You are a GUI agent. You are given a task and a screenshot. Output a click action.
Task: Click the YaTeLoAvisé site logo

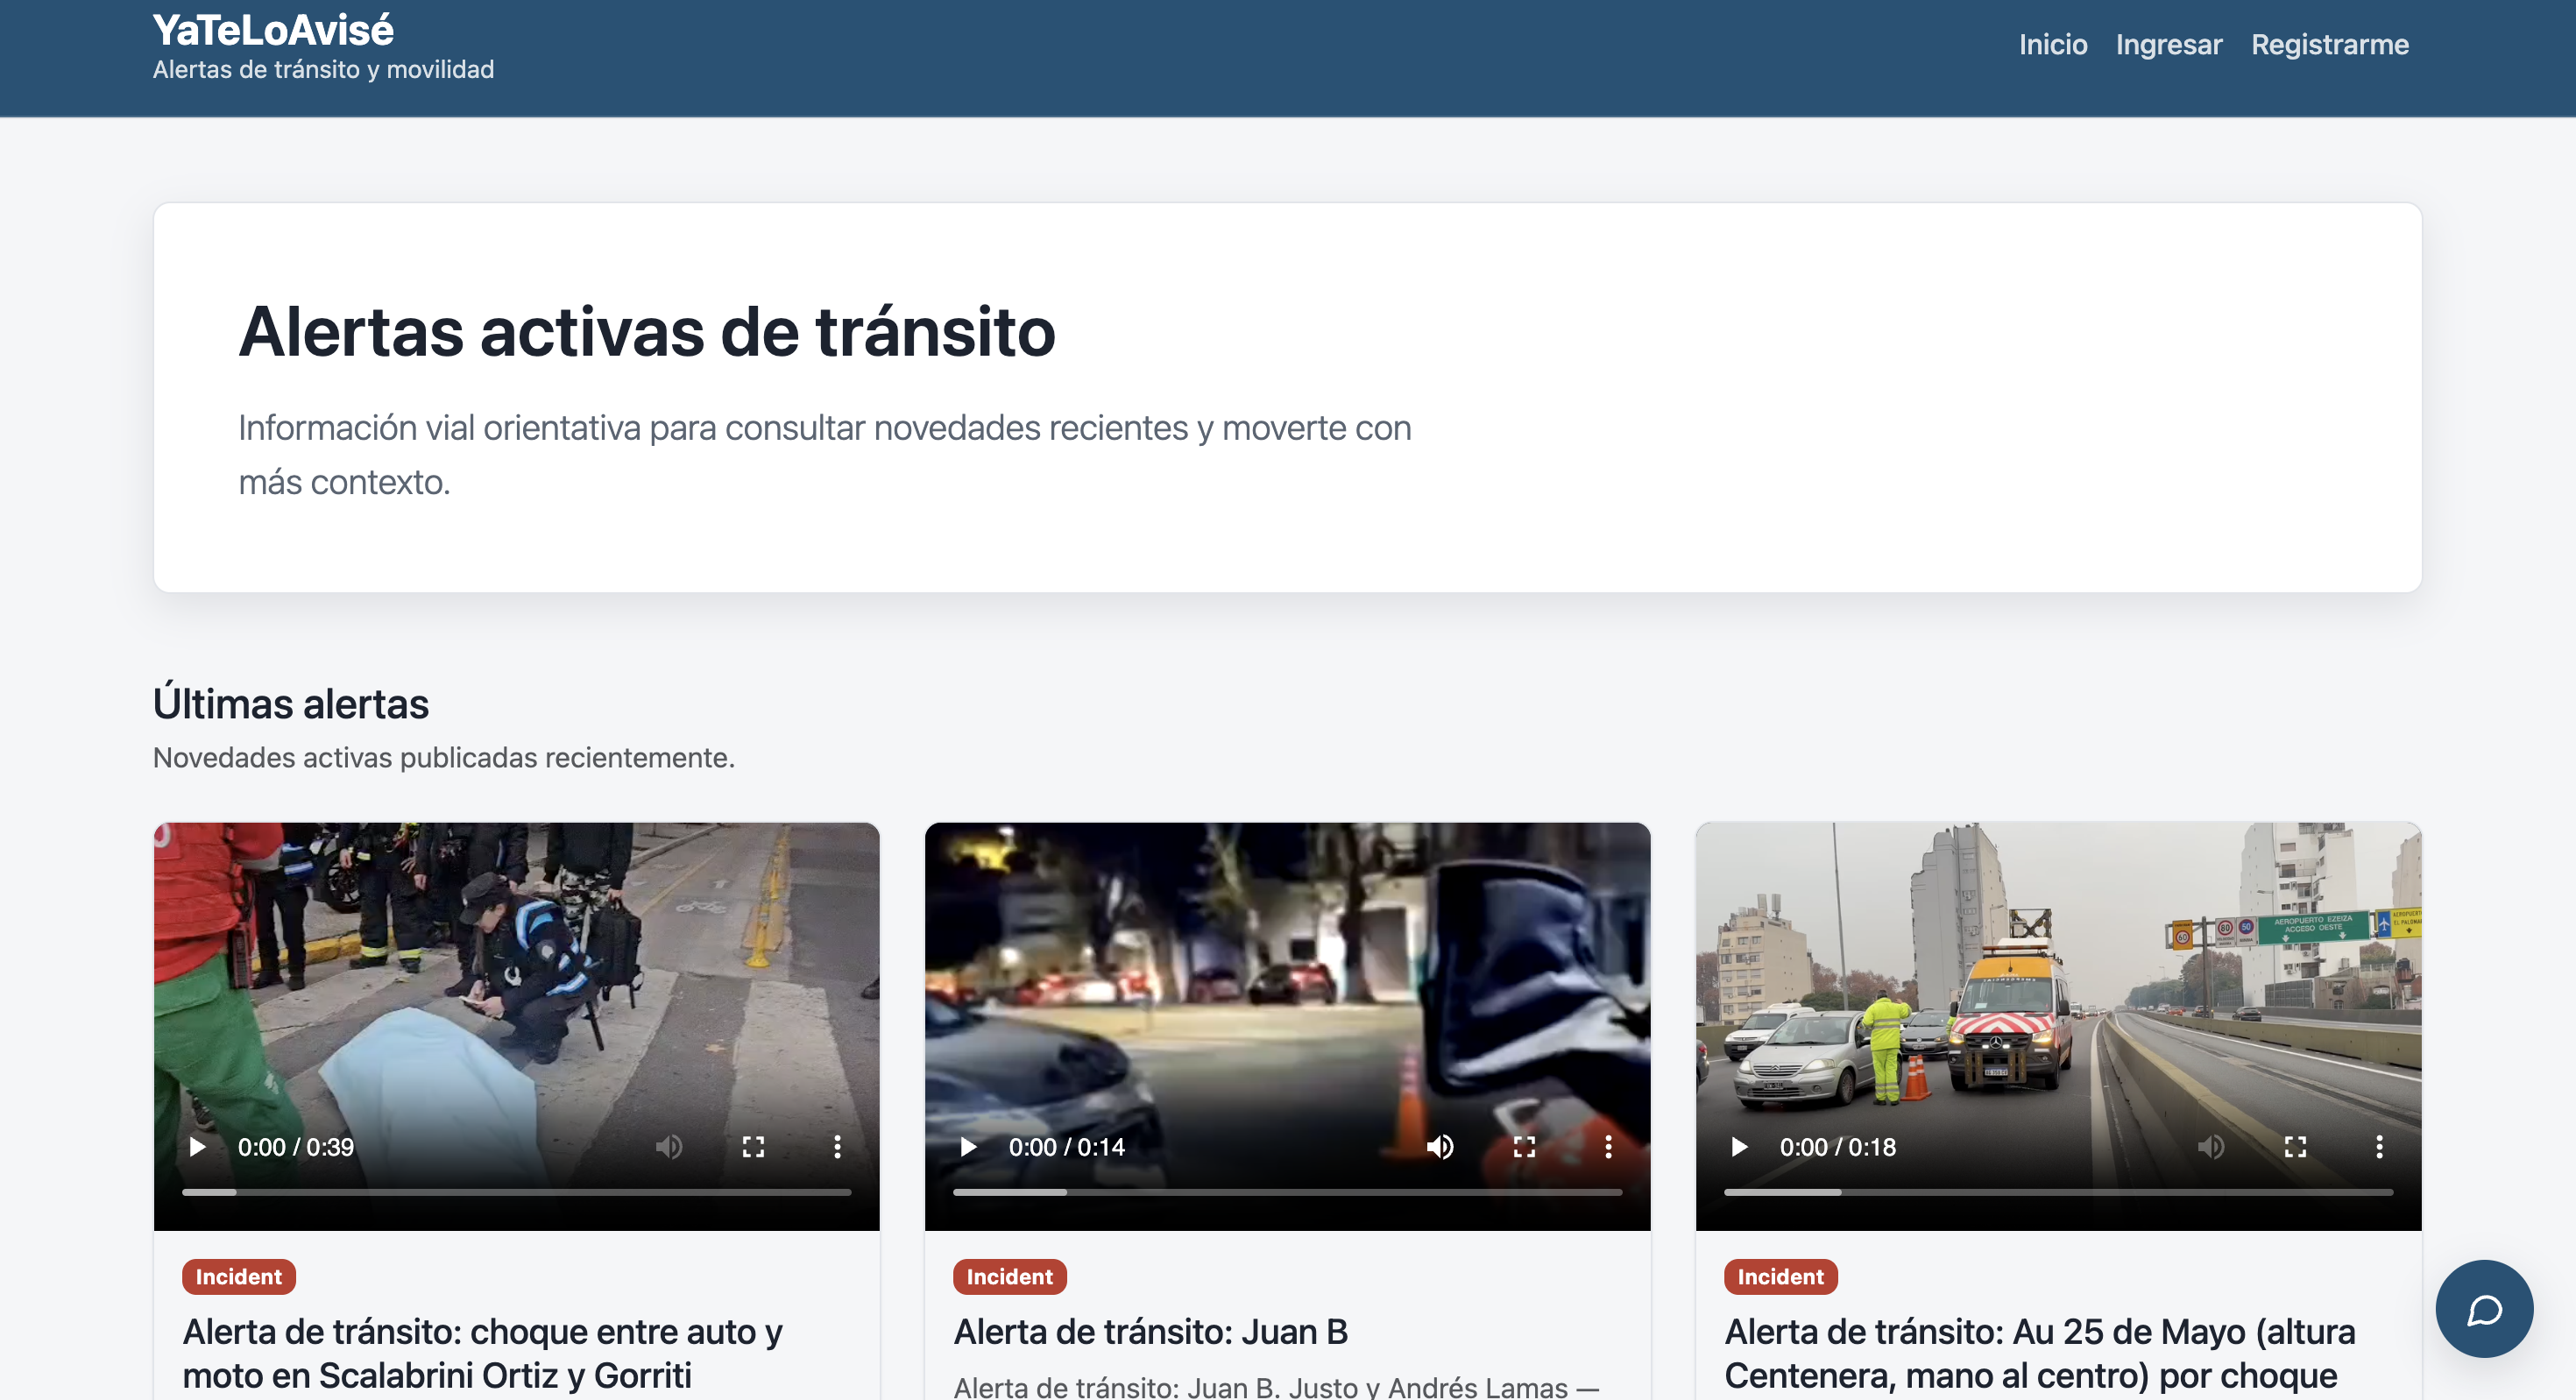coord(273,30)
